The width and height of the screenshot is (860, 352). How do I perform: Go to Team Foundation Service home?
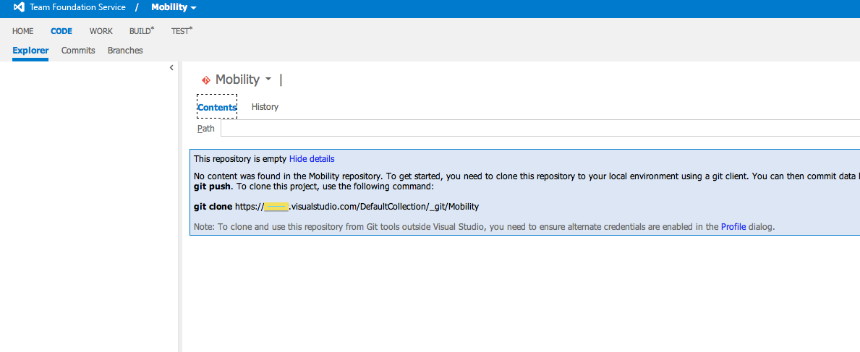[x=77, y=8]
